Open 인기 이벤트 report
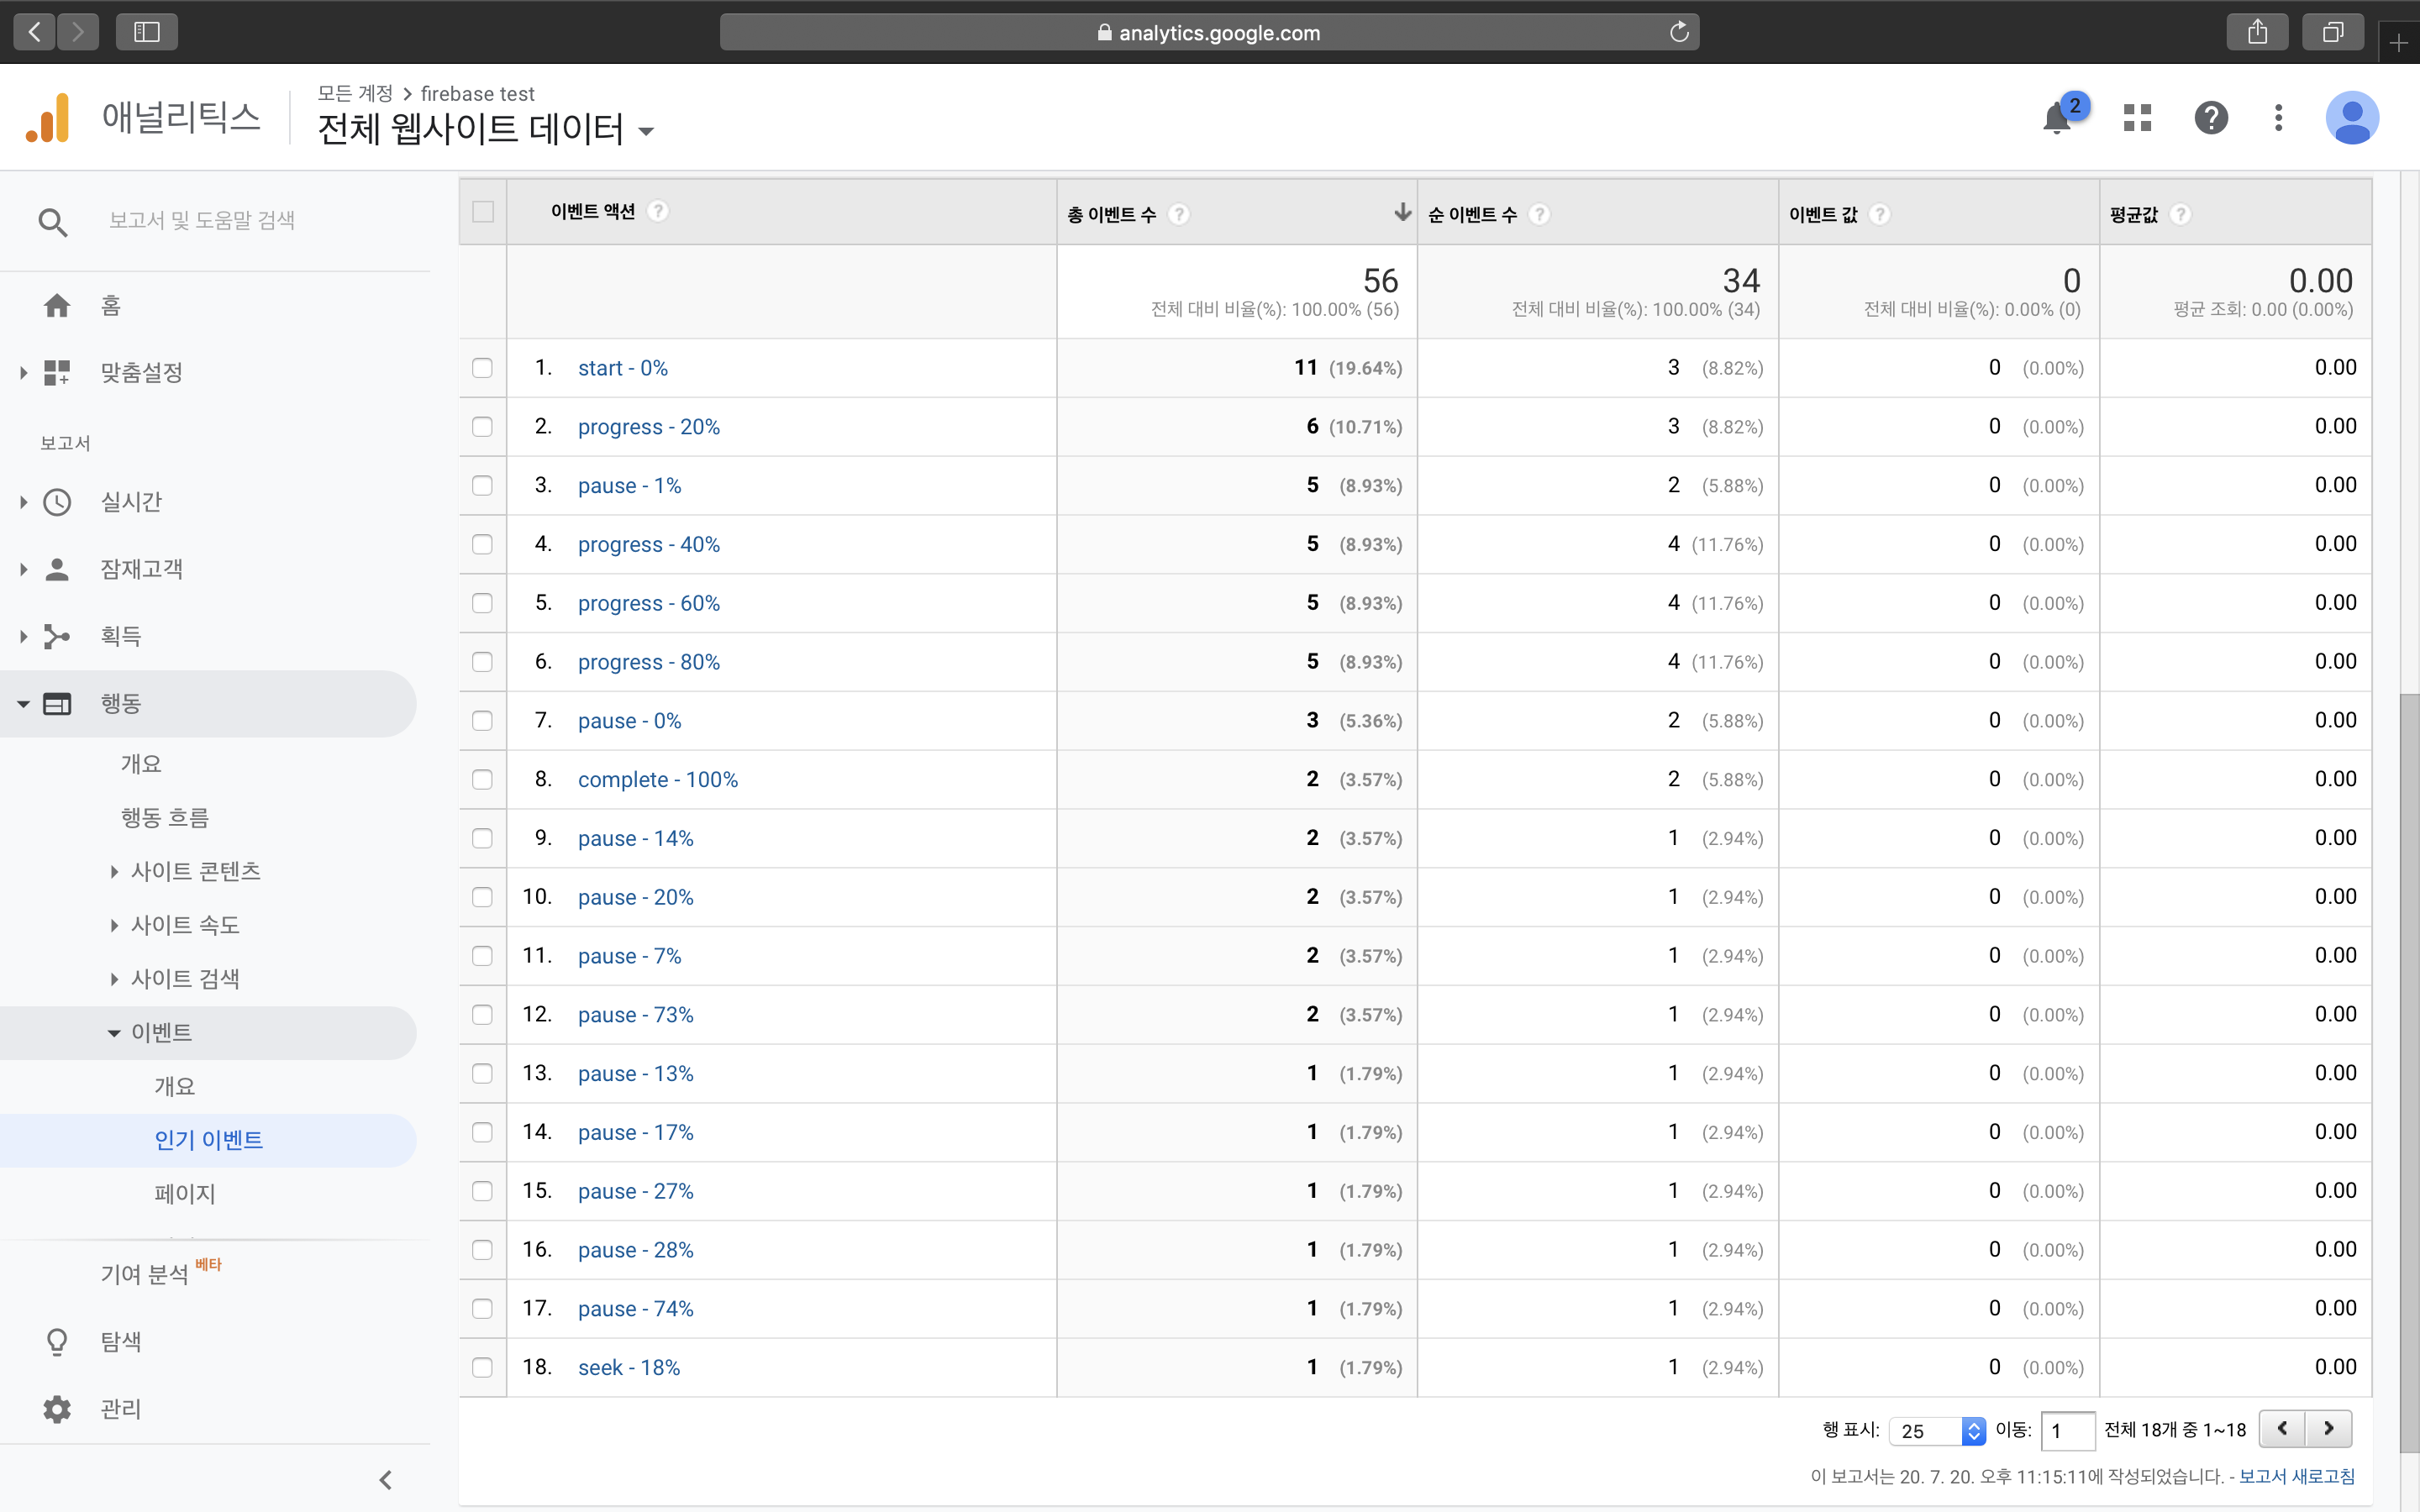 (208, 1140)
